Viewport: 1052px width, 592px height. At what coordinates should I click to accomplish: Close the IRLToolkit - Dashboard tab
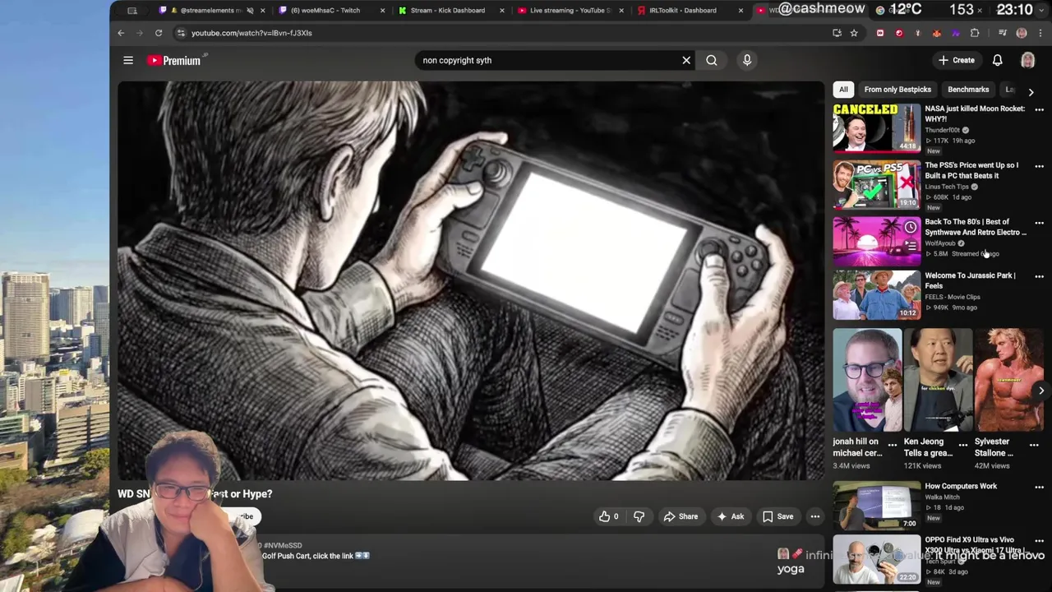pyautogui.click(x=741, y=11)
